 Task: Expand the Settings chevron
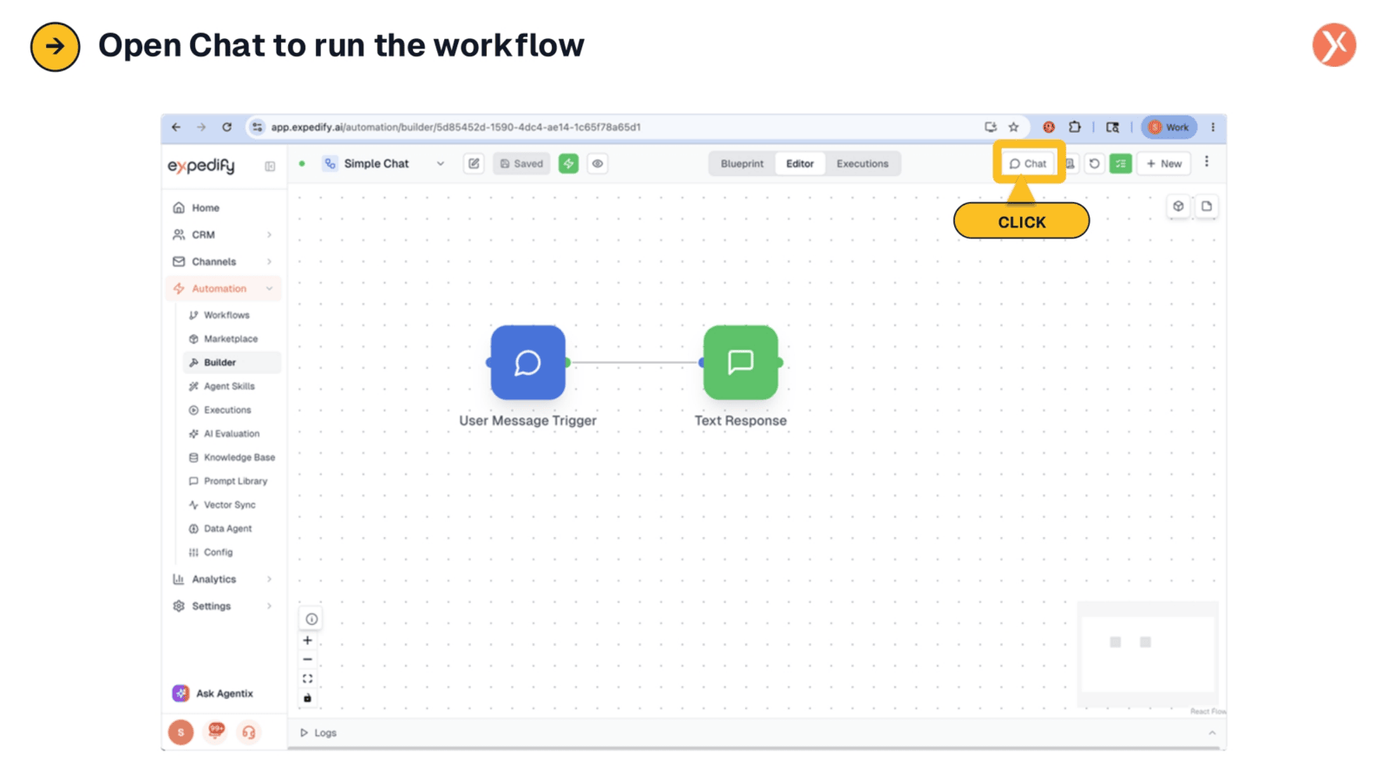coord(269,607)
